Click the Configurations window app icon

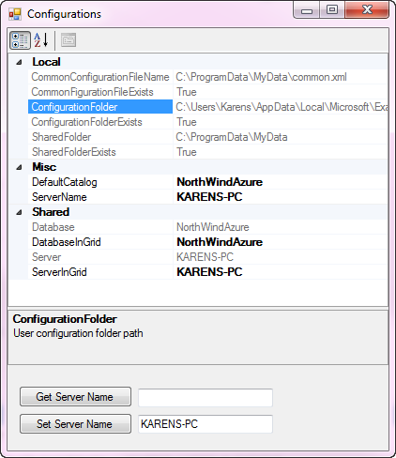(15, 14)
